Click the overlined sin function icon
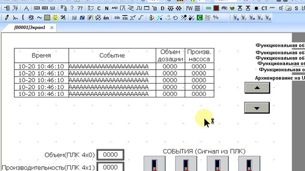 [x=125, y=18]
